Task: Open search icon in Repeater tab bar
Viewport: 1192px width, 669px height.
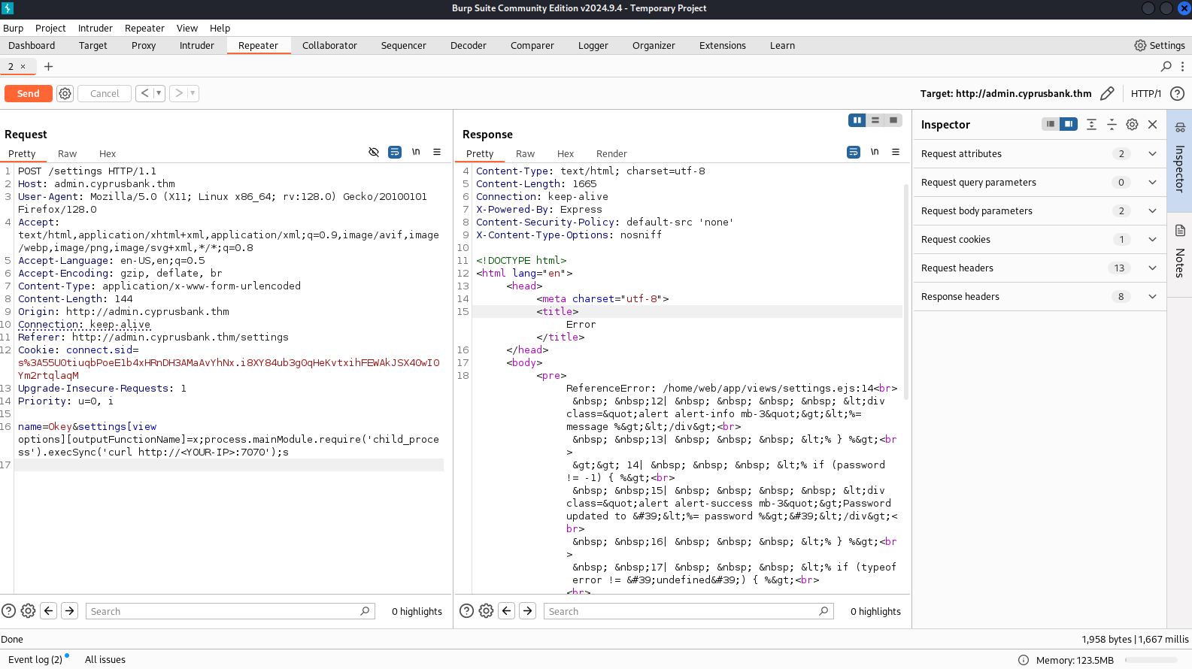Action: coord(1166,66)
